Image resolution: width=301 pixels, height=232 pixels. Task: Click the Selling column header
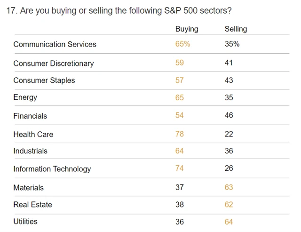(x=236, y=29)
